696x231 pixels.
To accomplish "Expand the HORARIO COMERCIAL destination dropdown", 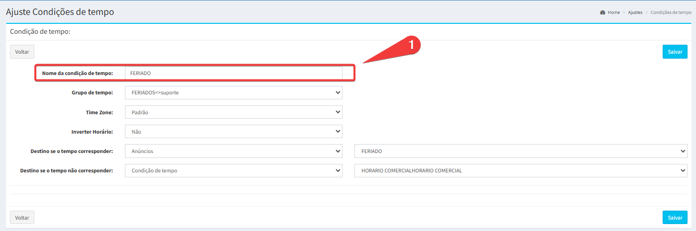I will [x=520, y=170].
